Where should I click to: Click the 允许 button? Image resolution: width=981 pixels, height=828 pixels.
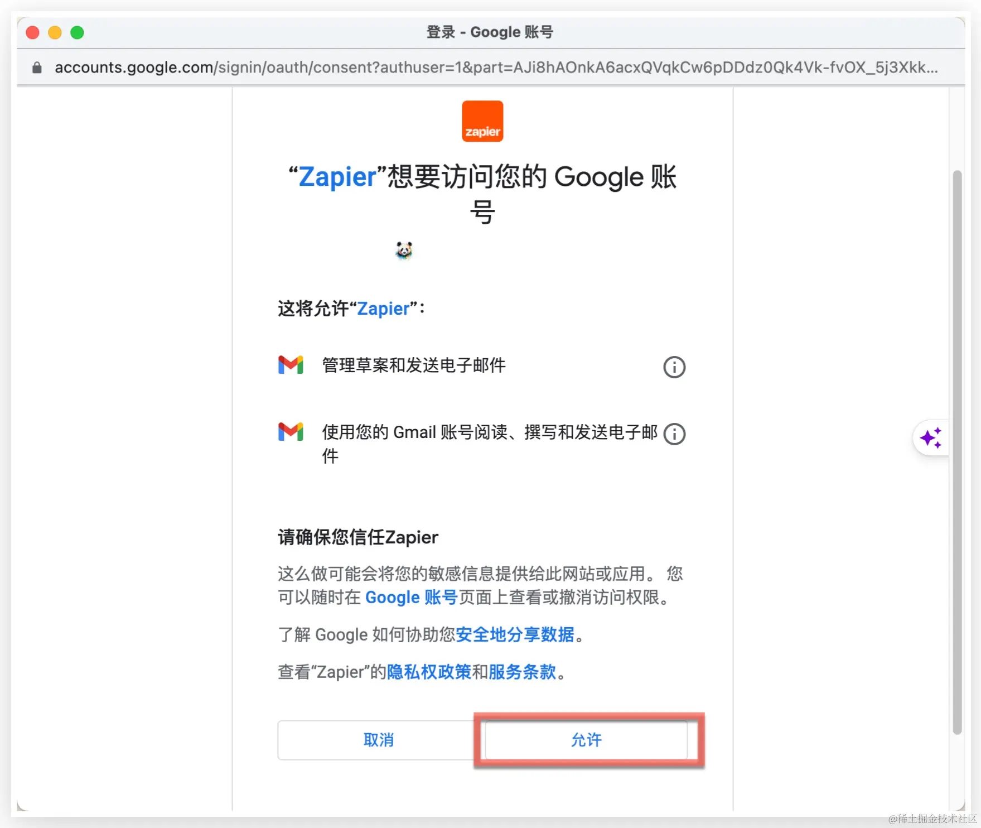pos(586,740)
